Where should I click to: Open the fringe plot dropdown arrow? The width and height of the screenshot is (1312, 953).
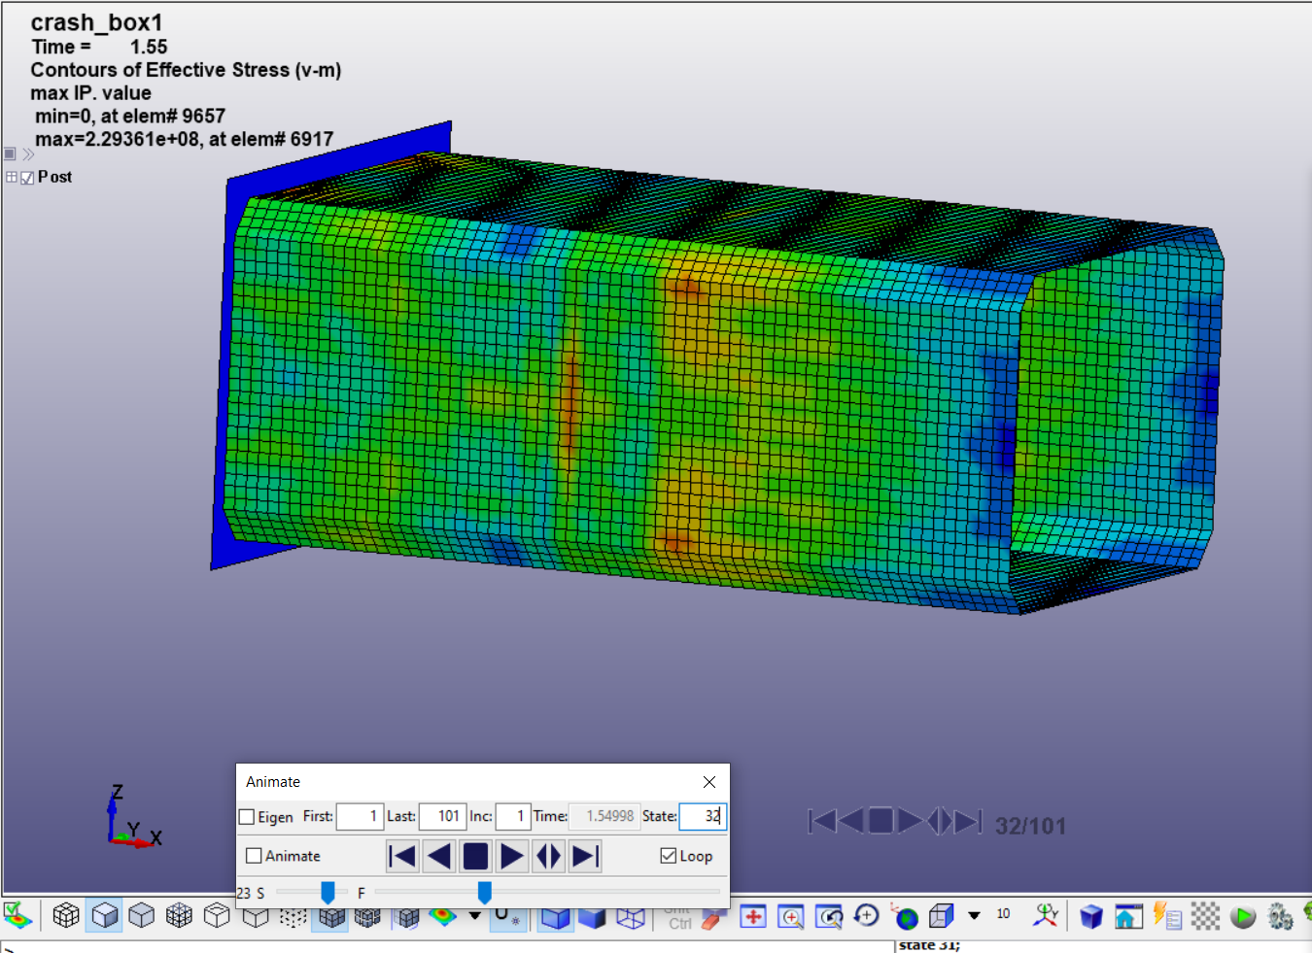tap(473, 915)
